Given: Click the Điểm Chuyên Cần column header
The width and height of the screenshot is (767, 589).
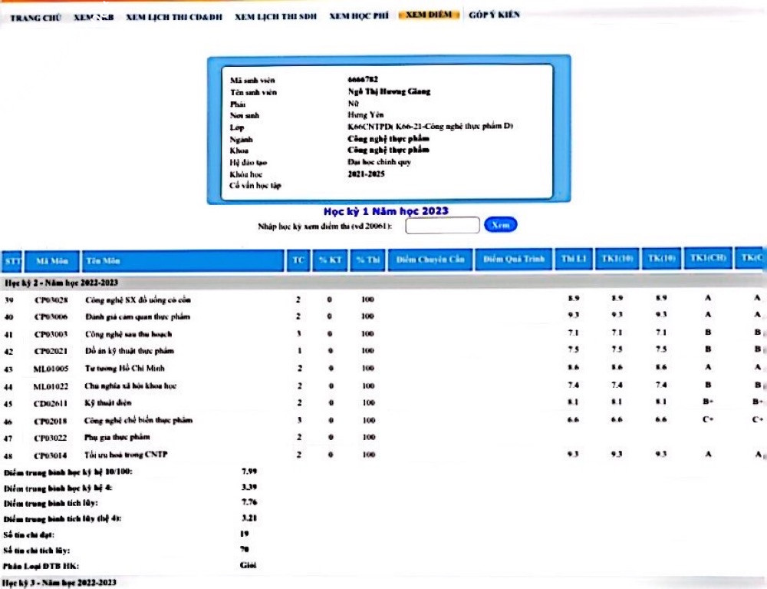Looking at the screenshot, I should click(x=430, y=260).
